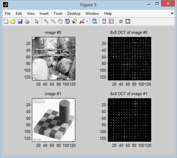Open the Desktop menu
177x158 pixels.
pyautogui.click(x=74, y=14)
